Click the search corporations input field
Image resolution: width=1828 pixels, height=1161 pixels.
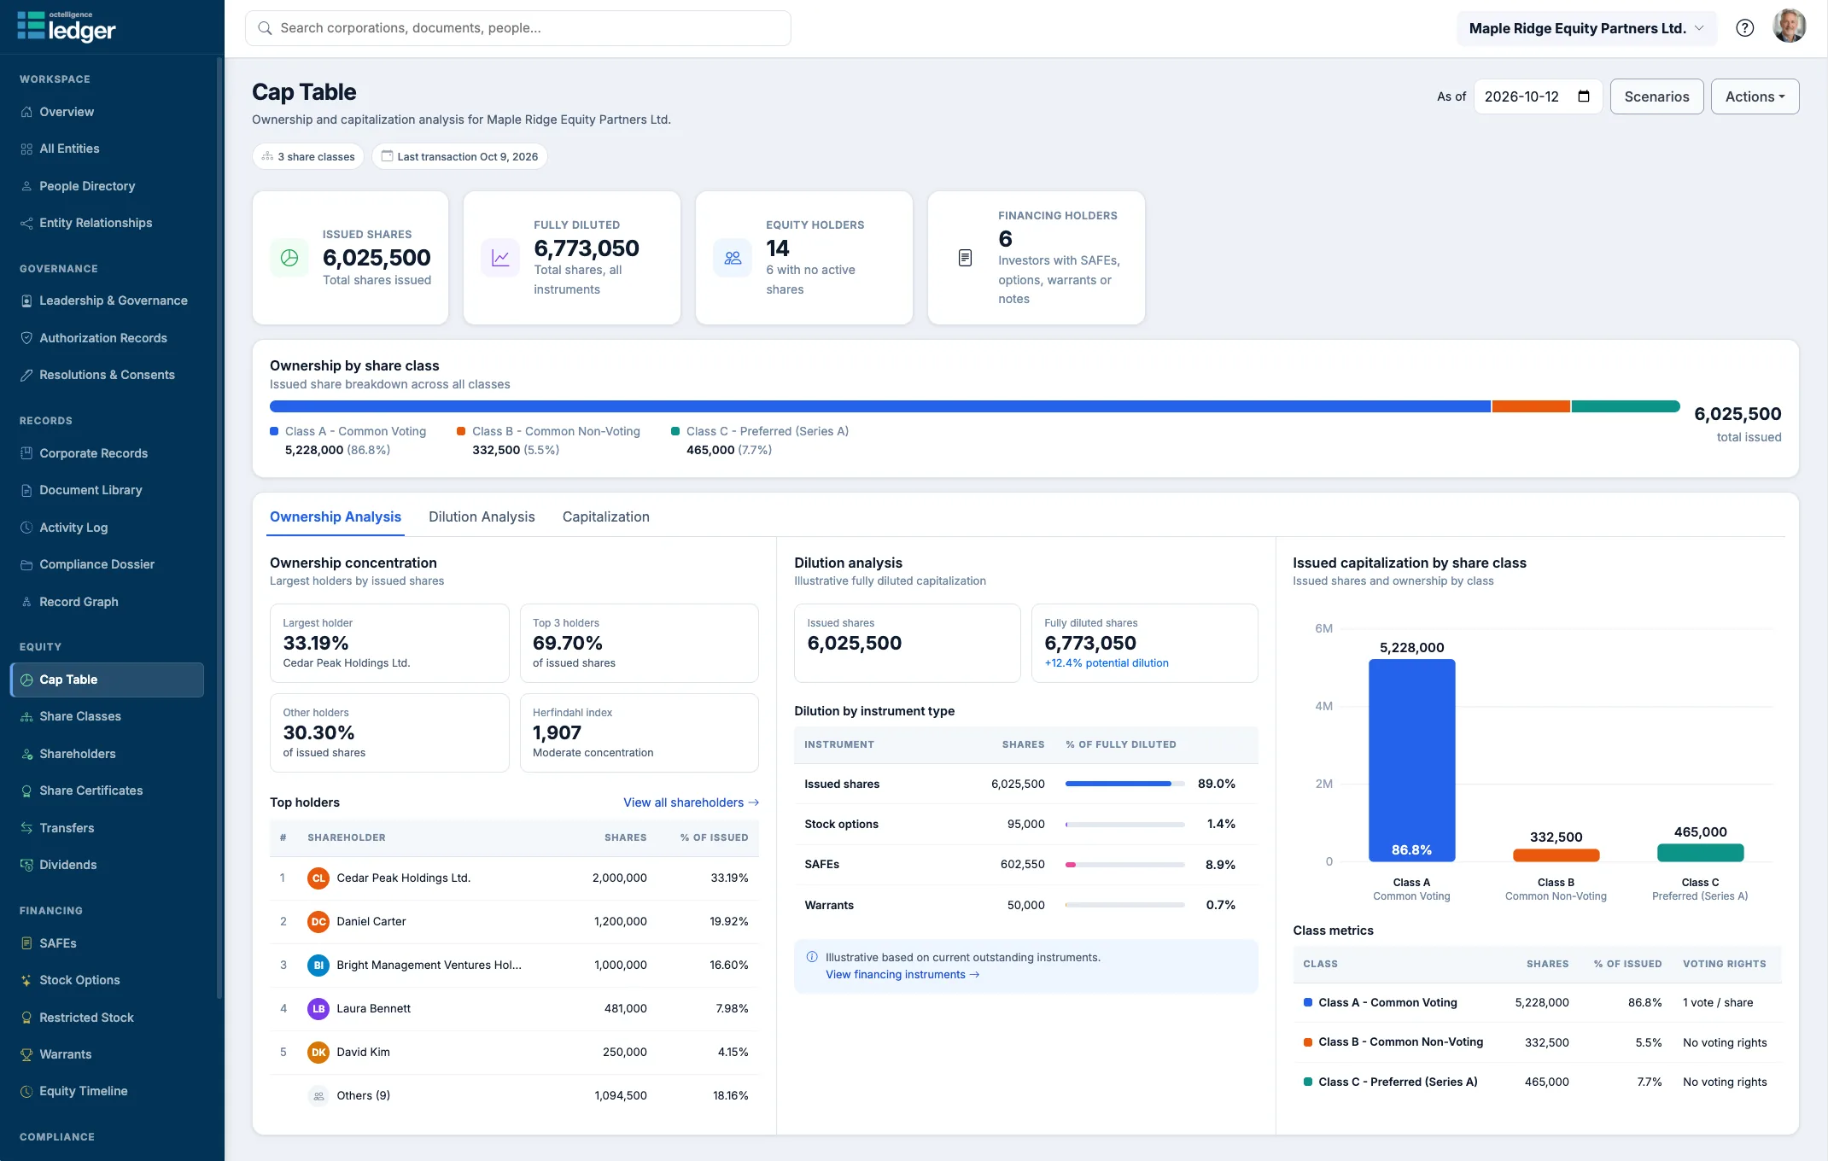pyautogui.click(x=518, y=28)
